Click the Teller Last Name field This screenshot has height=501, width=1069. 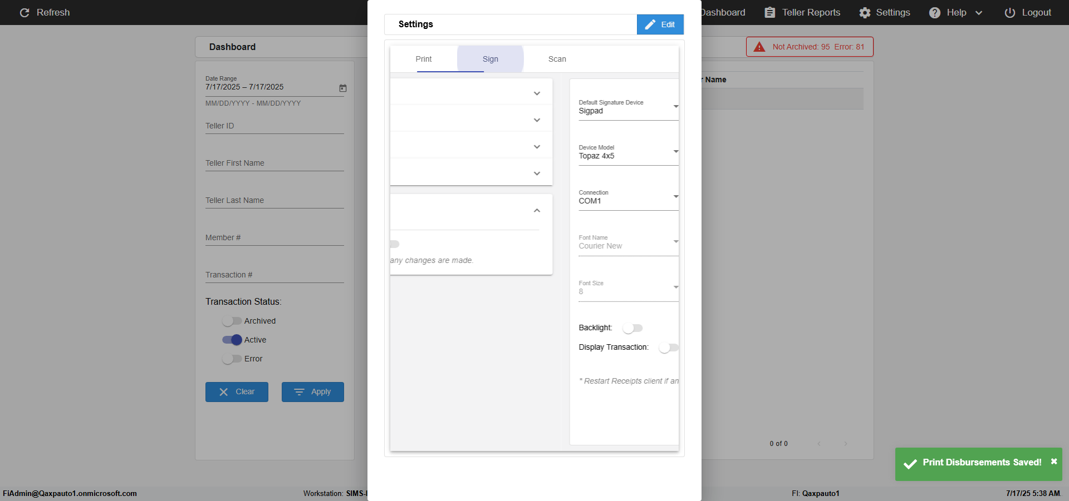click(274, 200)
